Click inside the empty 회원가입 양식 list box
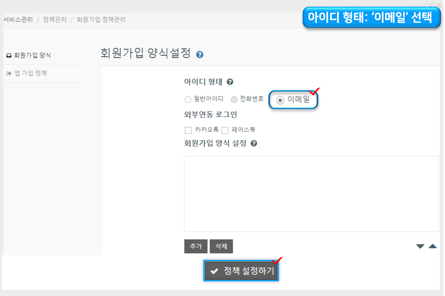445x296 pixels. (x=311, y=194)
